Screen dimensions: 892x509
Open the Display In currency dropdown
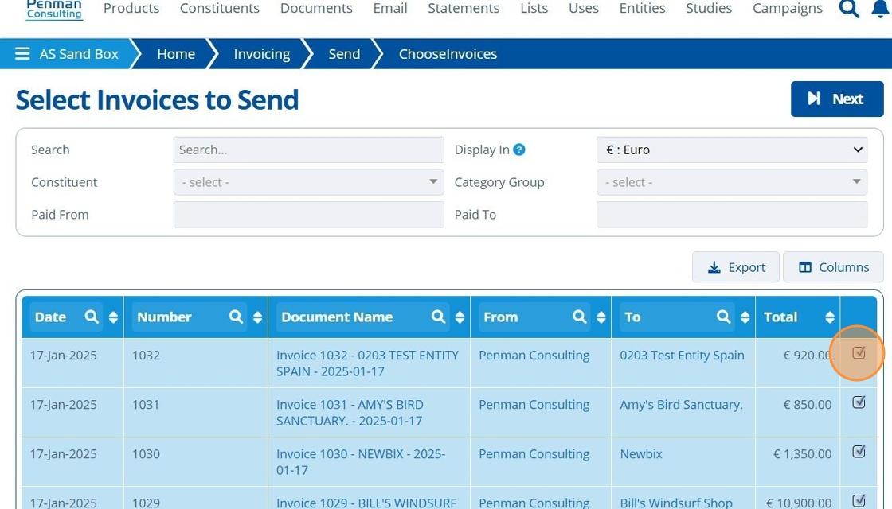coord(732,150)
